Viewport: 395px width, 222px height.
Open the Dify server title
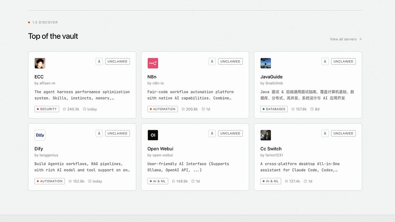39,149
